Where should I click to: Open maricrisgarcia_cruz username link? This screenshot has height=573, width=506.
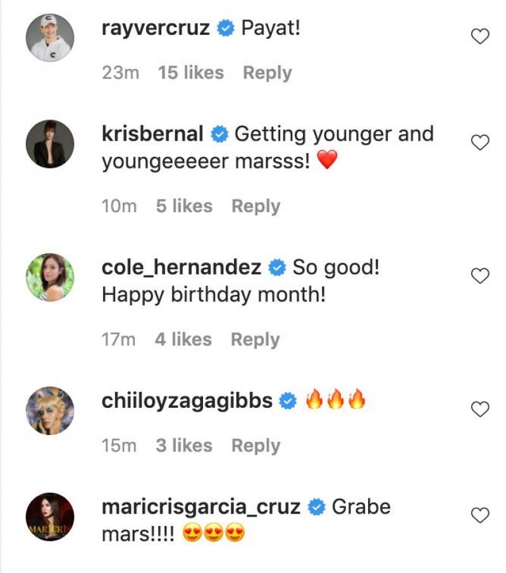point(201,507)
